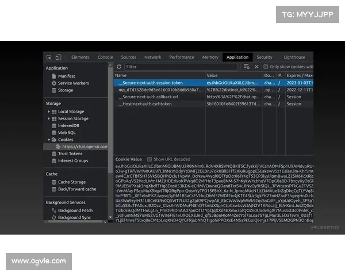Enable Only show cookies with an issue
The height and width of the screenshot is (276, 345).
point(266,67)
